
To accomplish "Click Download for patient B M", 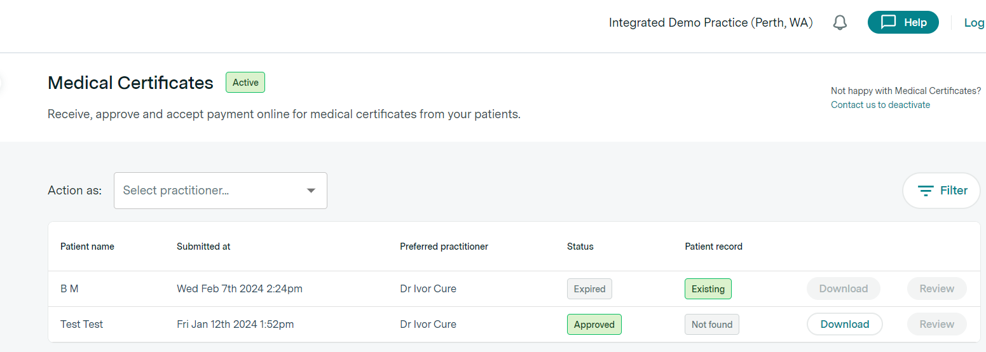I will [x=843, y=288].
